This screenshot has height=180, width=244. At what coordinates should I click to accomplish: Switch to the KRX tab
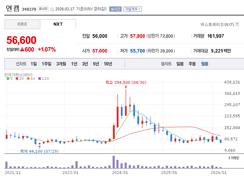[x=22, y=24]
